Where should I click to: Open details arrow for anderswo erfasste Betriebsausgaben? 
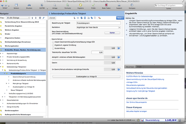(119, 57)
